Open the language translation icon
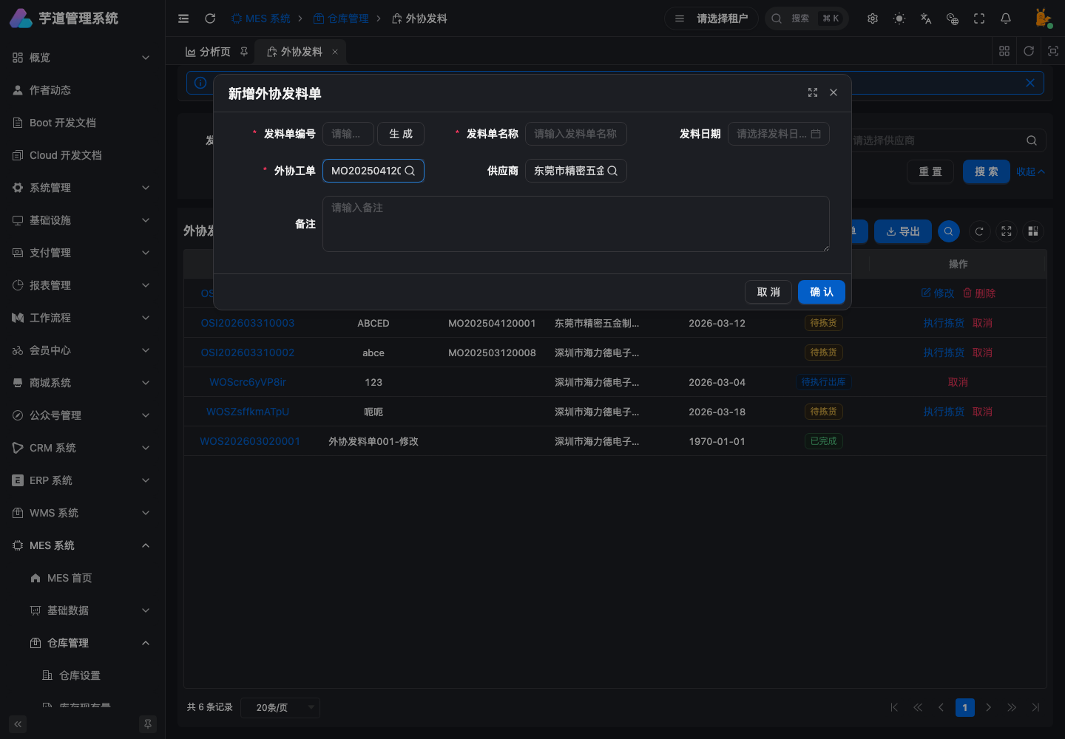 tap(926, 18)
